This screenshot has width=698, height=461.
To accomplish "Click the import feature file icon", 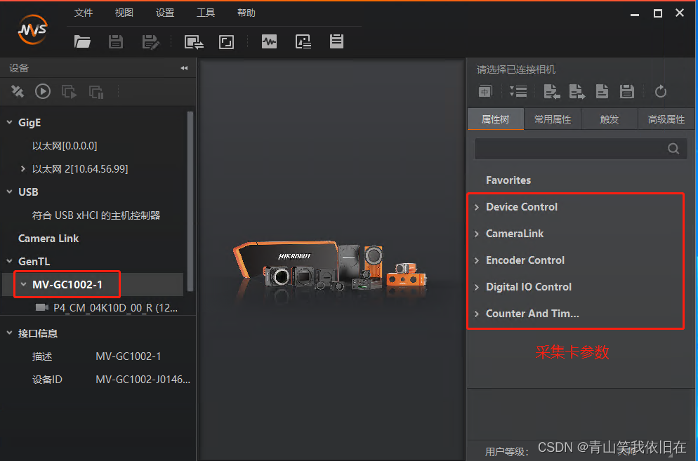I will click(552, 92).
